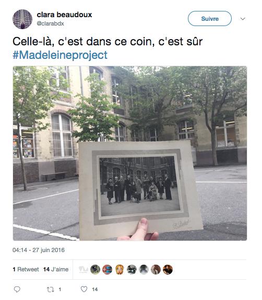Image resolution: width=262 pixels, height=300 pixels.
Task: Open the tweet's courtyard photo
Action: click(130, 153)
